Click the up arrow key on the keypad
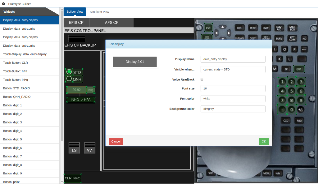The image size is (318, 184). click(x=222, y=27)
